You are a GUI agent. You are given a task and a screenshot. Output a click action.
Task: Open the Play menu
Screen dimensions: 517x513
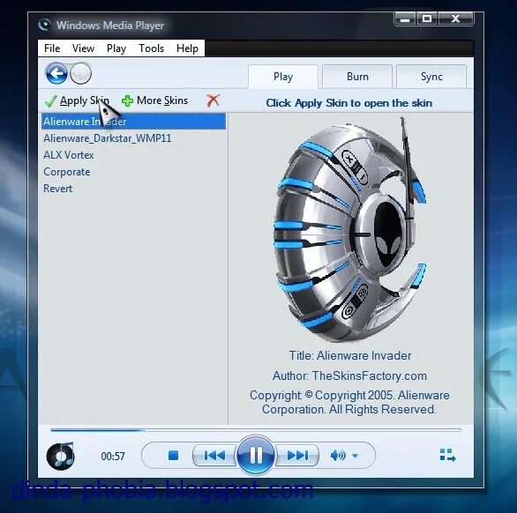[x=116, y=48]
